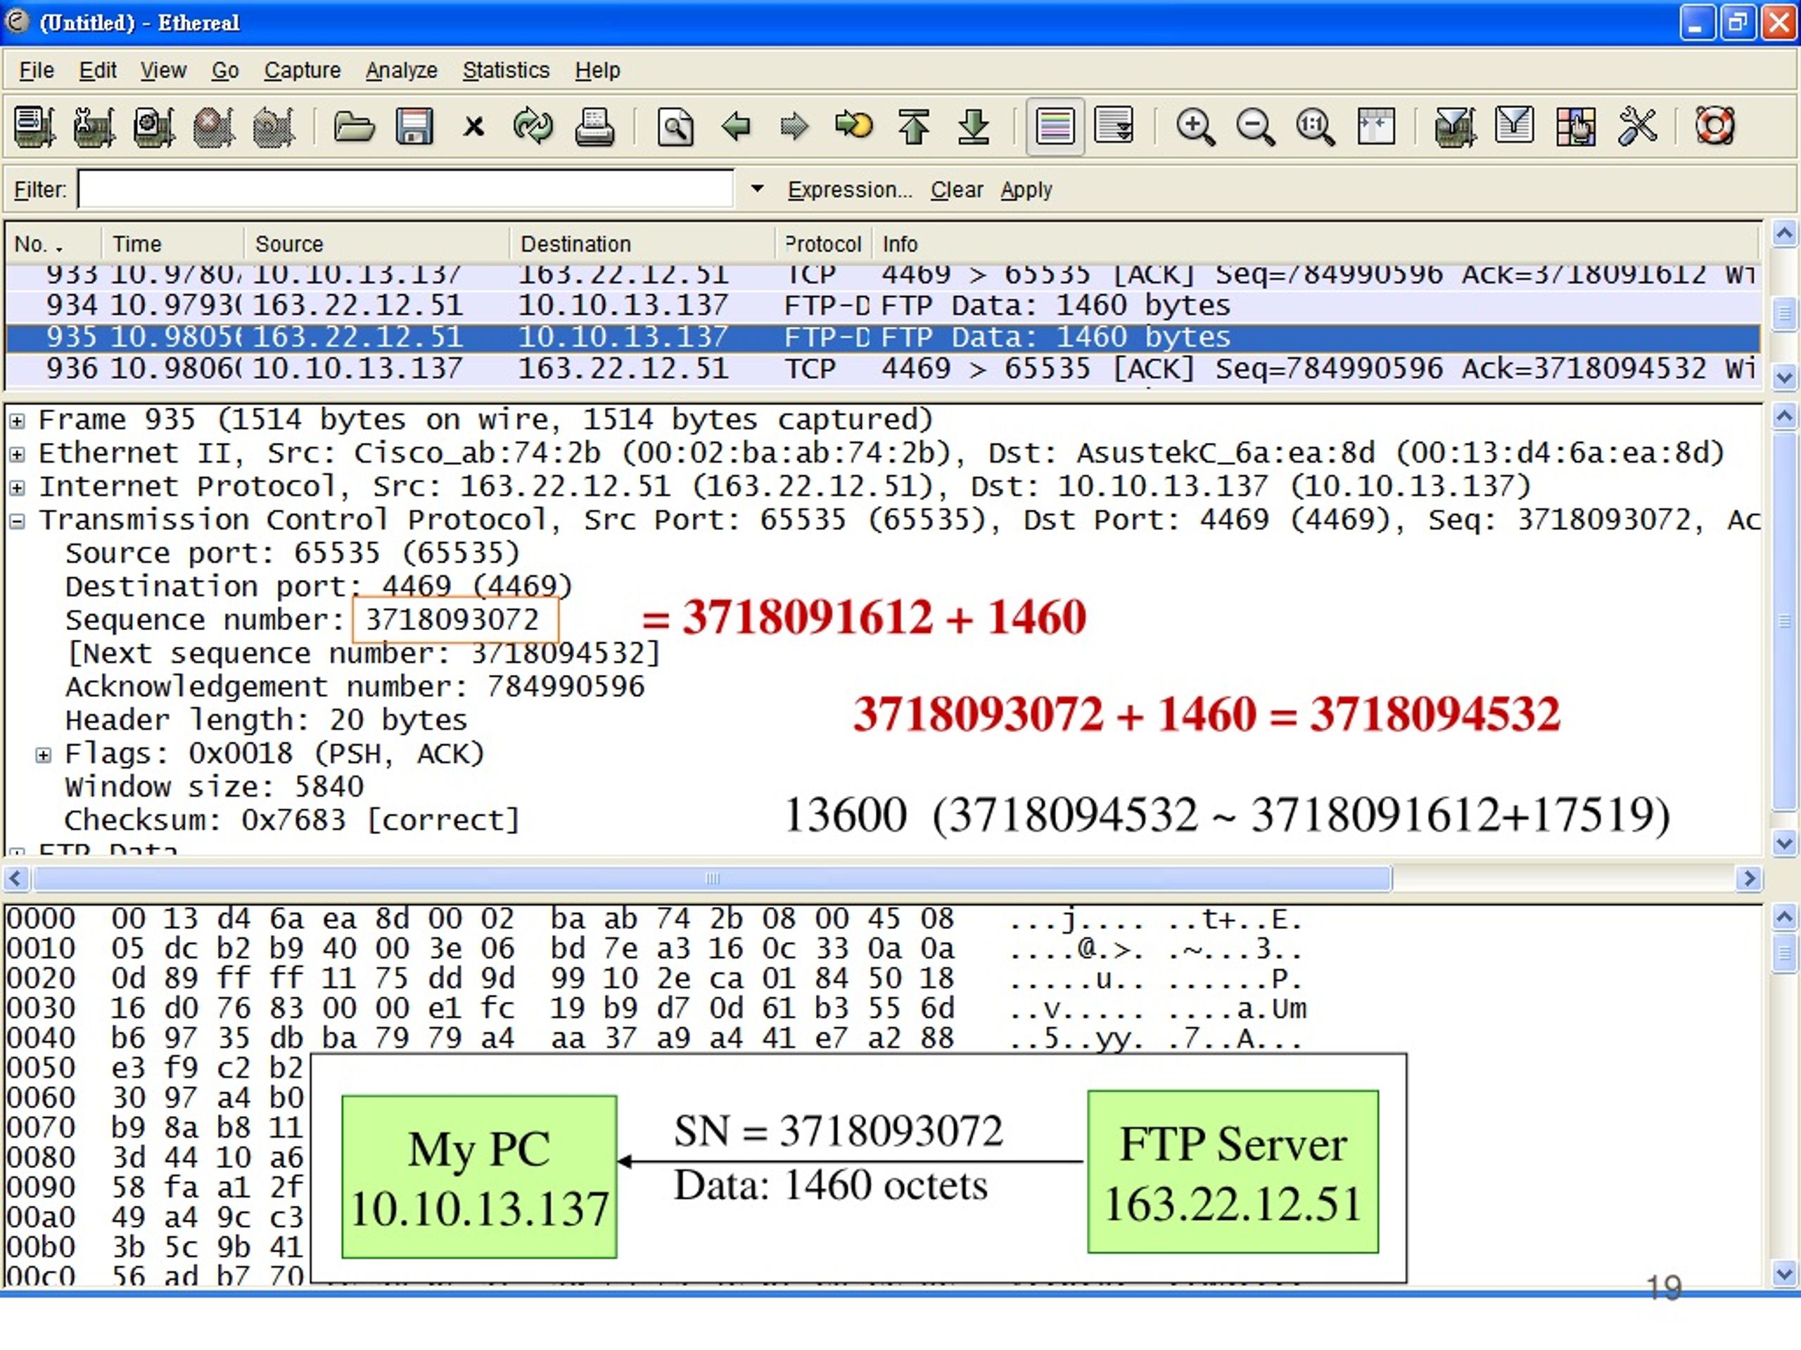The image size is (1801, 1350).
Task: Open capture options icon in toolbar
Action: coord(94,126)
